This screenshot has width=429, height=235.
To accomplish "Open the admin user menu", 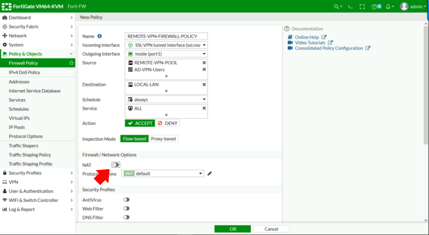I will pyautogui.click(x=413, y=7).
